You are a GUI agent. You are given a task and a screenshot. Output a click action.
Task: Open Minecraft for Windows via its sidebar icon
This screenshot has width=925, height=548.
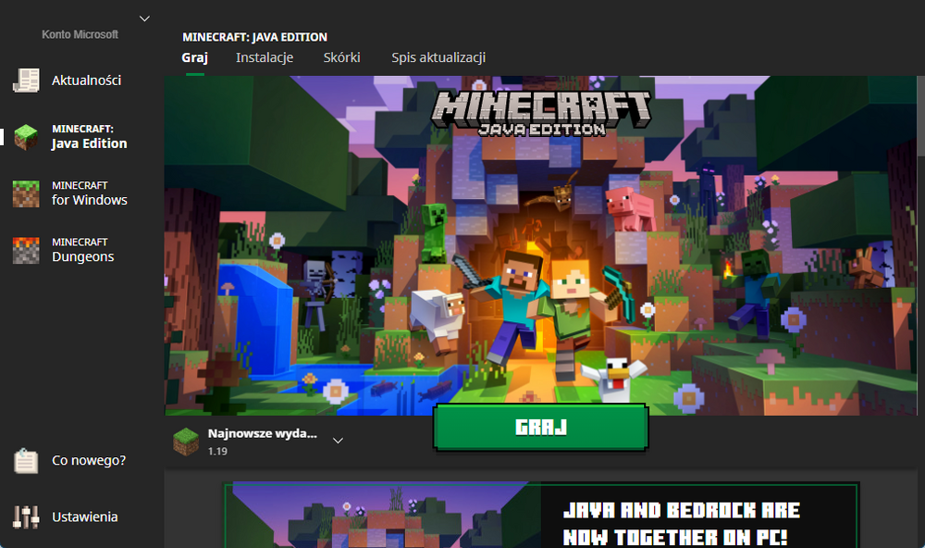coord(25,193)
